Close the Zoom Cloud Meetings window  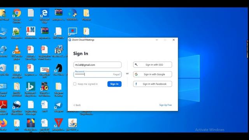(174, 40)
